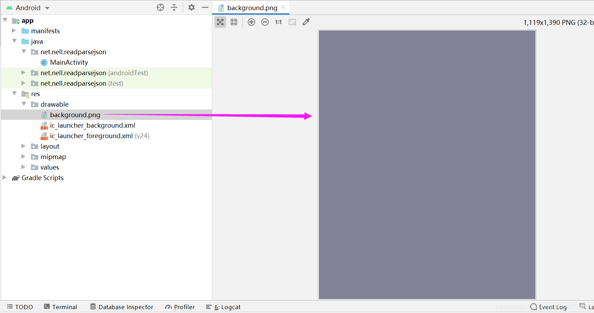Click the ic_launcher_background.xml file icon
The width and height of the screenshot is (594, 313).
pyautogui.click(x=44, y=126)
